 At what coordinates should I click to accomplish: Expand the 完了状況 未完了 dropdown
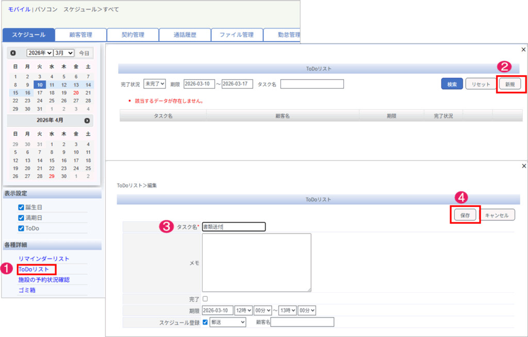(155, 84)
